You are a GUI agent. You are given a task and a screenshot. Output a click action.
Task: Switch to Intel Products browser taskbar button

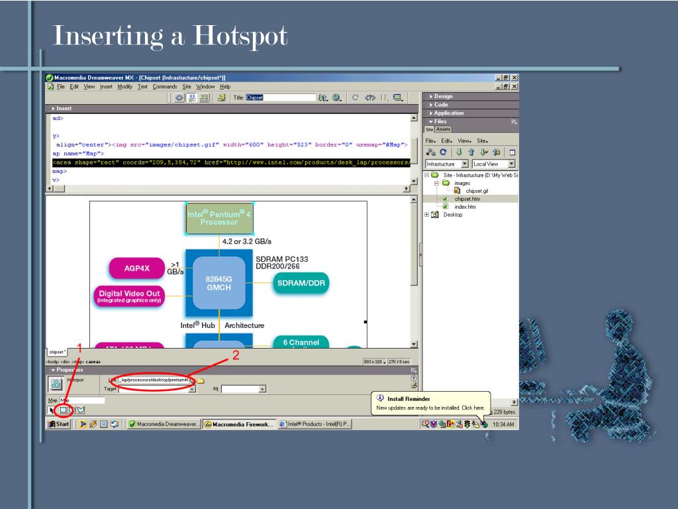click(x=315, y=424)
